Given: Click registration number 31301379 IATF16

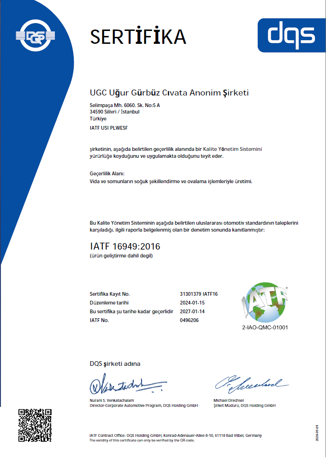Looking at the screenshot, I should (199, 294).
